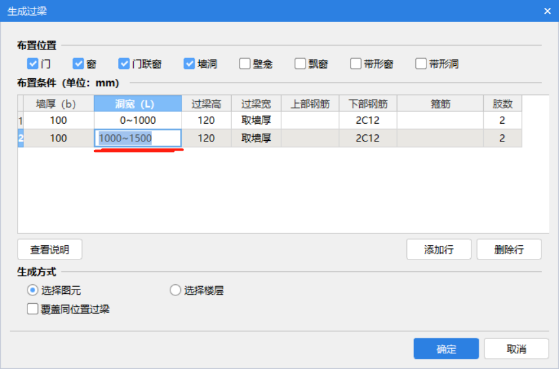Select row 2 wall thickness 100 cell

[59, 138]
